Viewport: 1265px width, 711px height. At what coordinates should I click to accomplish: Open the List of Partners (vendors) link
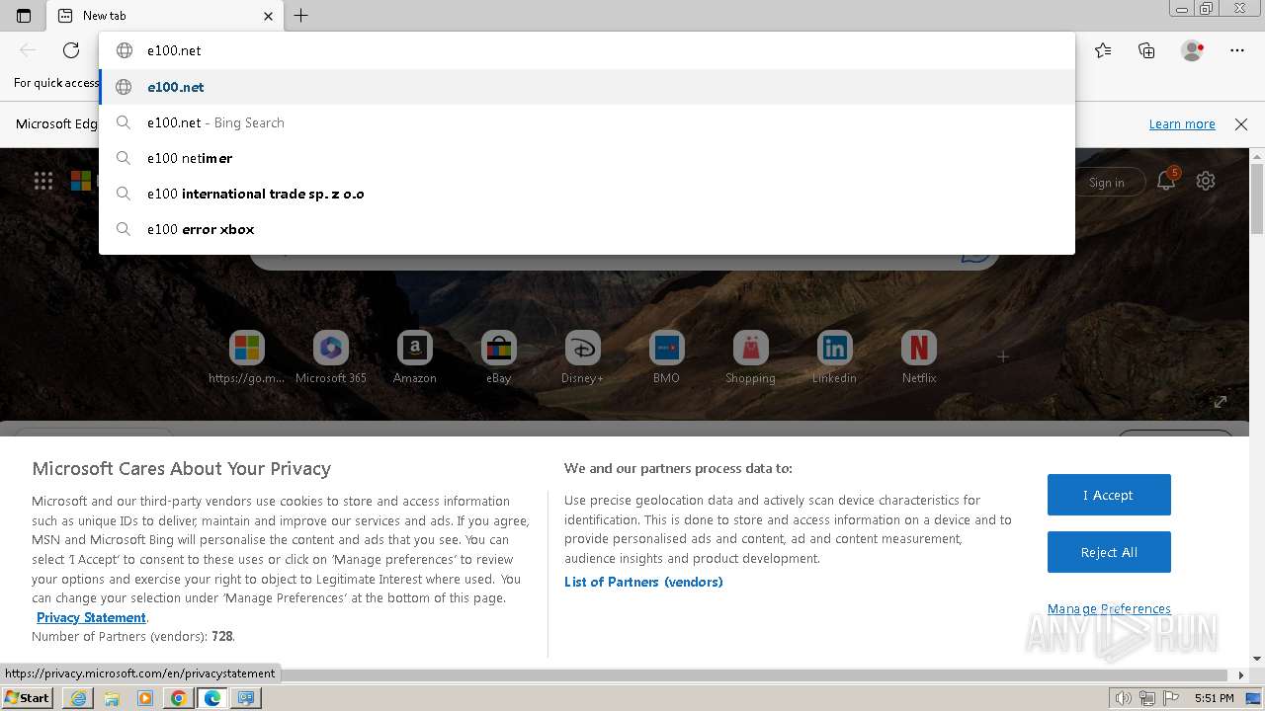click(643, 582)
